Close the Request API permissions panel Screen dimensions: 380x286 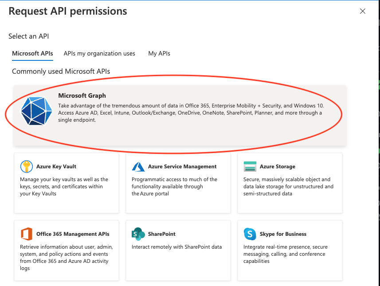coord(363,12)
